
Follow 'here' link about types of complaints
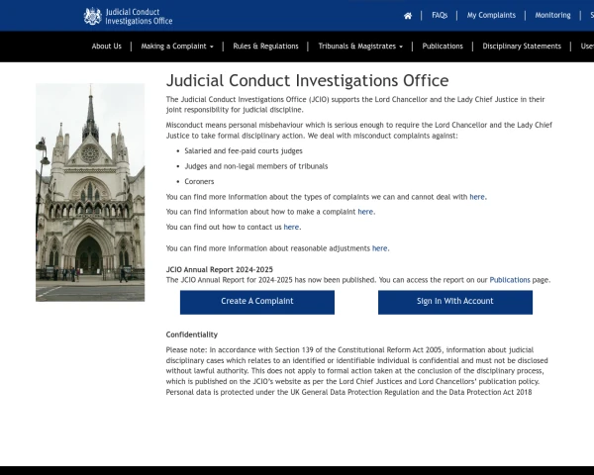tap(477, 197)
